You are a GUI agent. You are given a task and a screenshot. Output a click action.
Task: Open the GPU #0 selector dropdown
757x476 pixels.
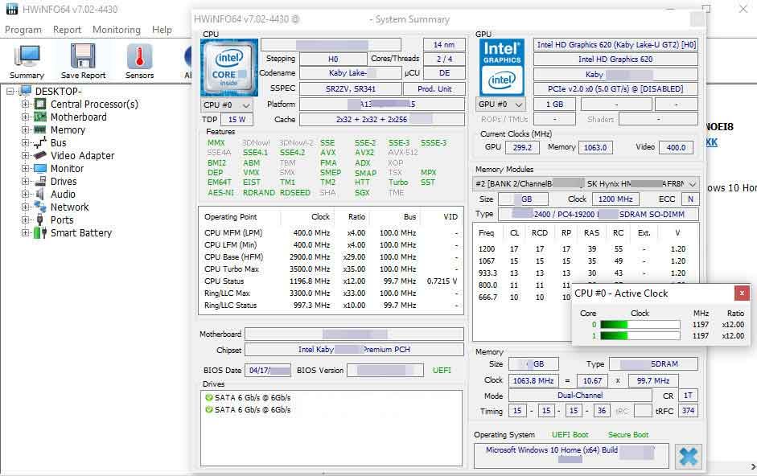500,105
